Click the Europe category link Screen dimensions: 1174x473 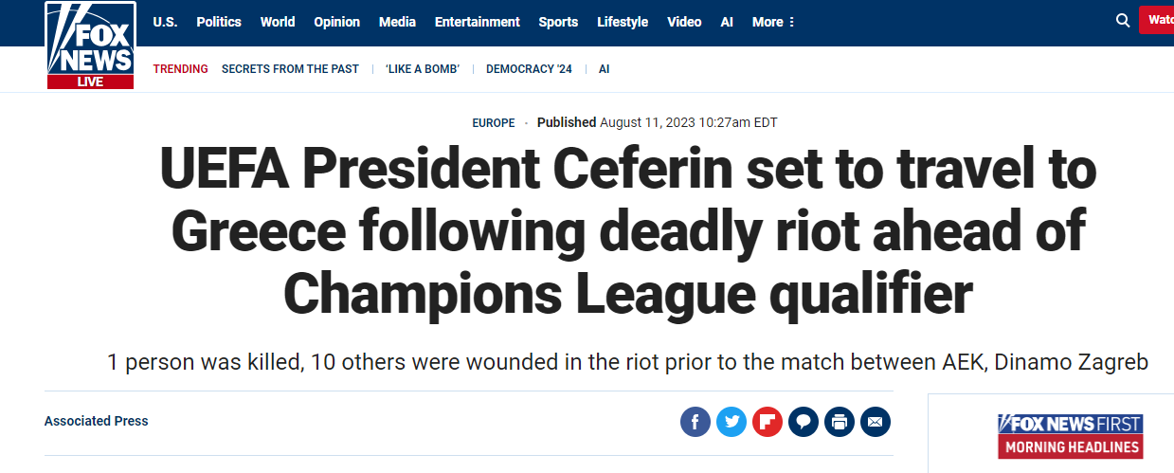pyautogui.click(x=494, y=123)
